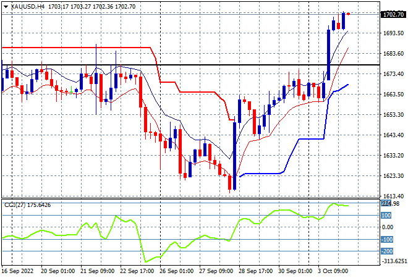Click the 1643.40 price axis label
The image size is (408, 278).
393,135
